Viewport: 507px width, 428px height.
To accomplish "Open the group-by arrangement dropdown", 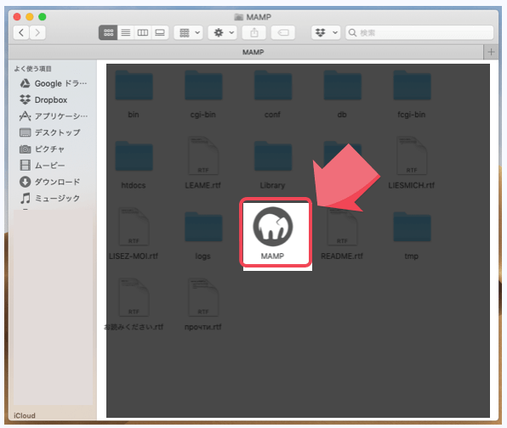I will pyautogui.click(x=189, y=32).
